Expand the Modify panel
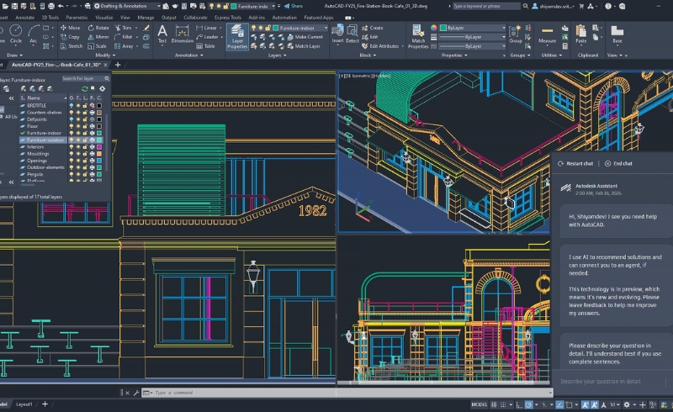Image resolution: width=673 pixels, height=412 pixels. pyautogui.click(x=105, y=55)
